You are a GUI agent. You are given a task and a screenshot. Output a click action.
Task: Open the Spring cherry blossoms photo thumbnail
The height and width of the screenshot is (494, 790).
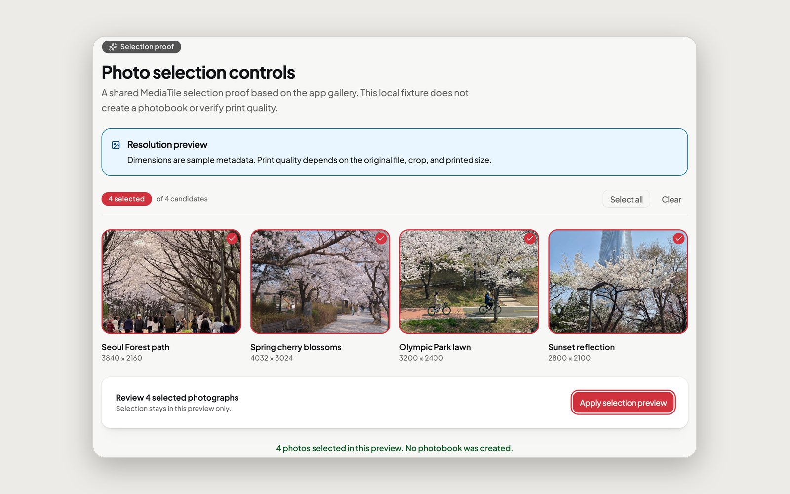pos(320,282)
